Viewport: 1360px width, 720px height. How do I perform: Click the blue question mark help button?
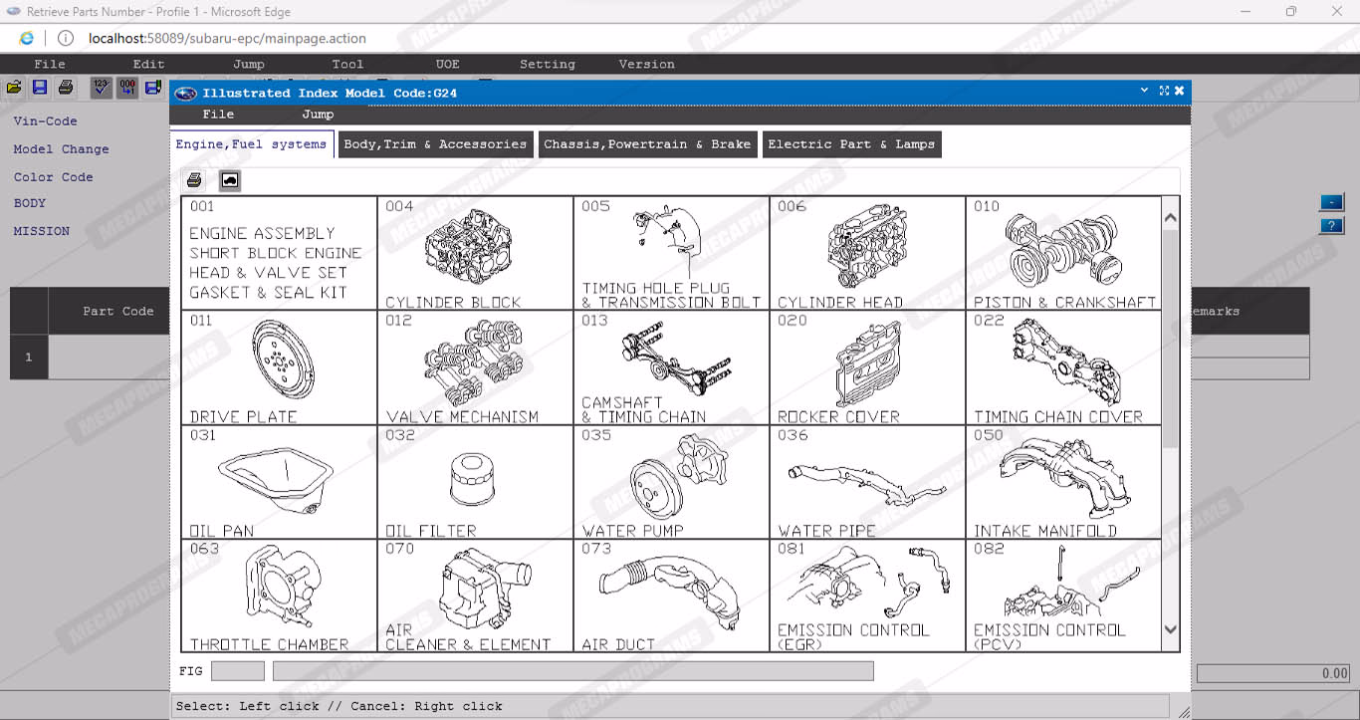coord(1331,226)
